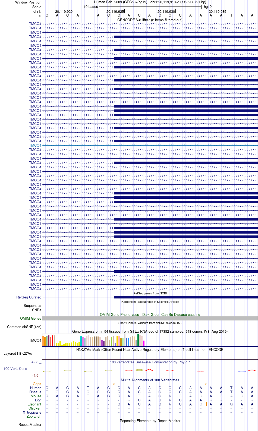Viewport: 258px width, 431px height.
Task: Click the RefSeq genes from NCBI title
Action: 150,293
